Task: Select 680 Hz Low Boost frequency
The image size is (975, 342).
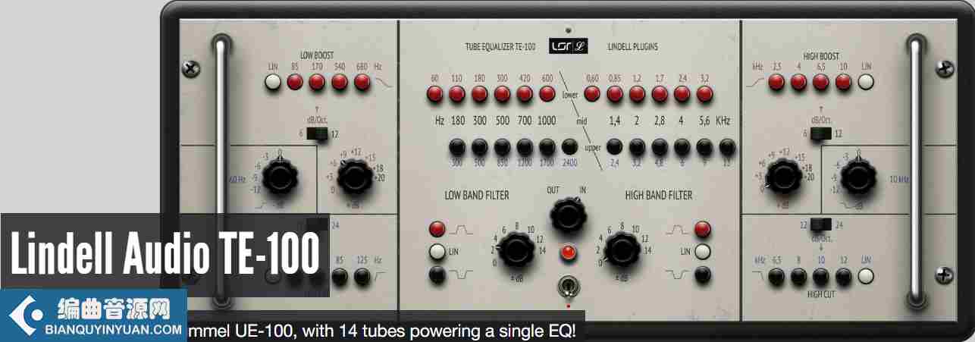Action: click(x=362, y=83)
